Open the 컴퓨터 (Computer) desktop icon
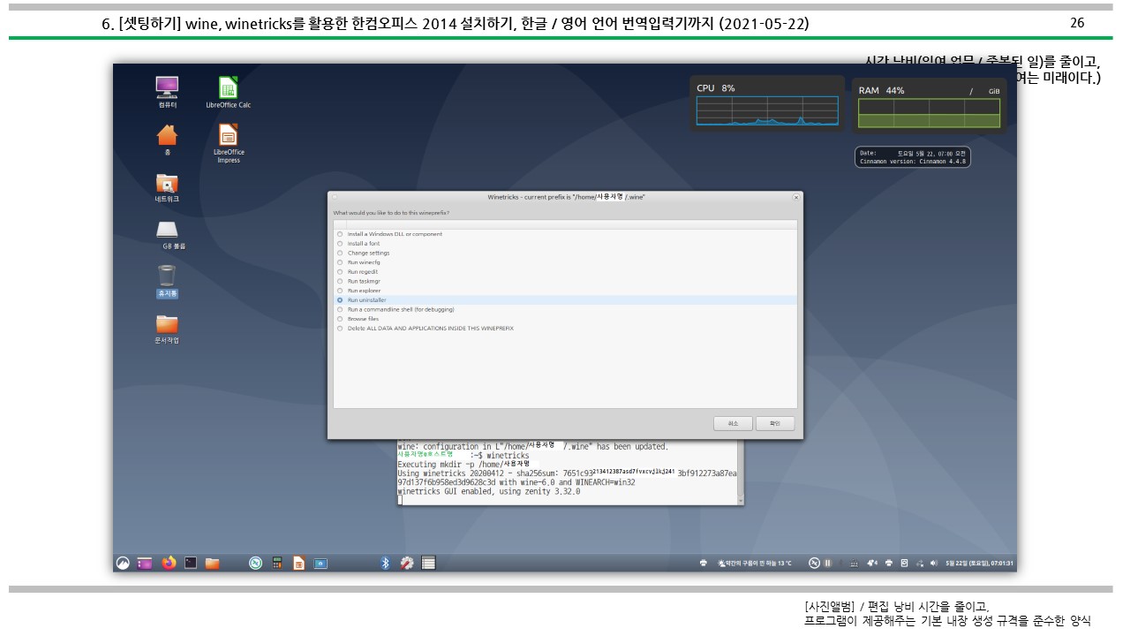Screen dimensions: 1130x636 click(x=167, y=92)
